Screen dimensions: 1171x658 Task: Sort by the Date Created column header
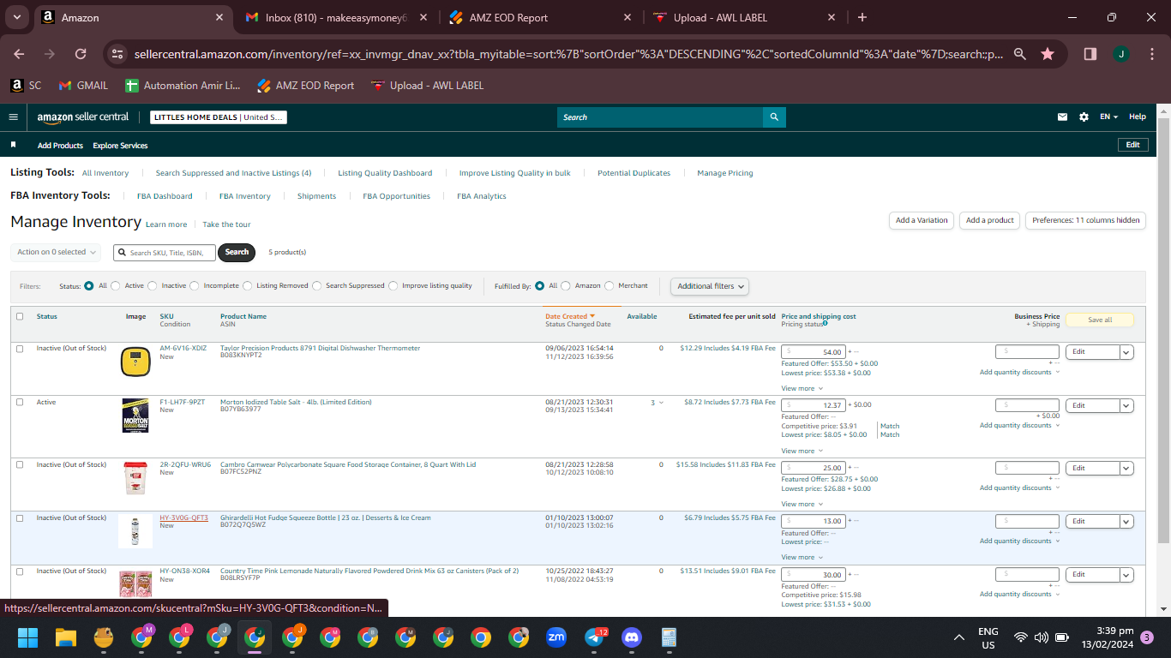tap(572, 316)
